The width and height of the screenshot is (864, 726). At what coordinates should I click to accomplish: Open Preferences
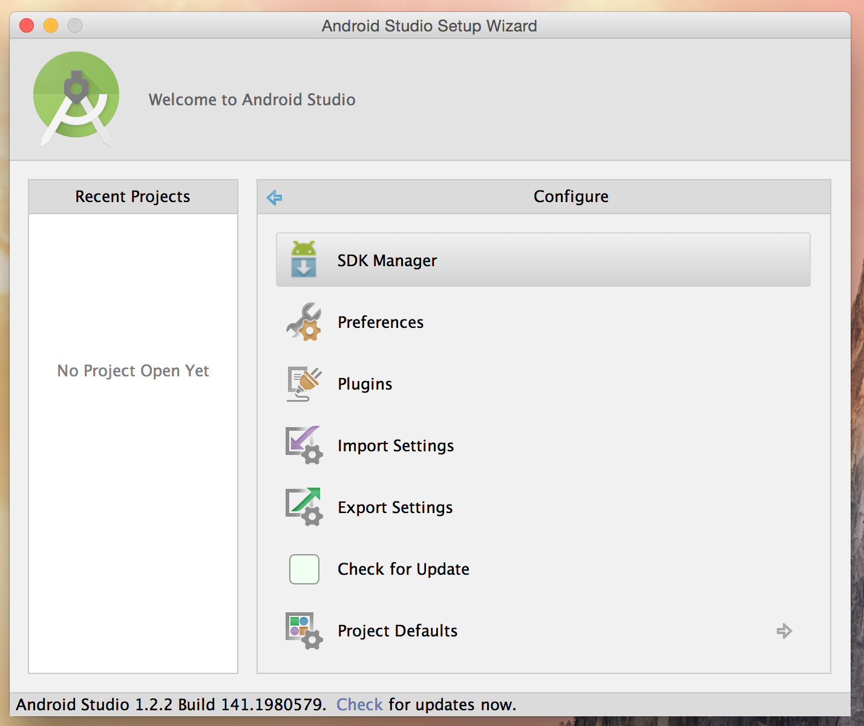(x=543, y=322)
